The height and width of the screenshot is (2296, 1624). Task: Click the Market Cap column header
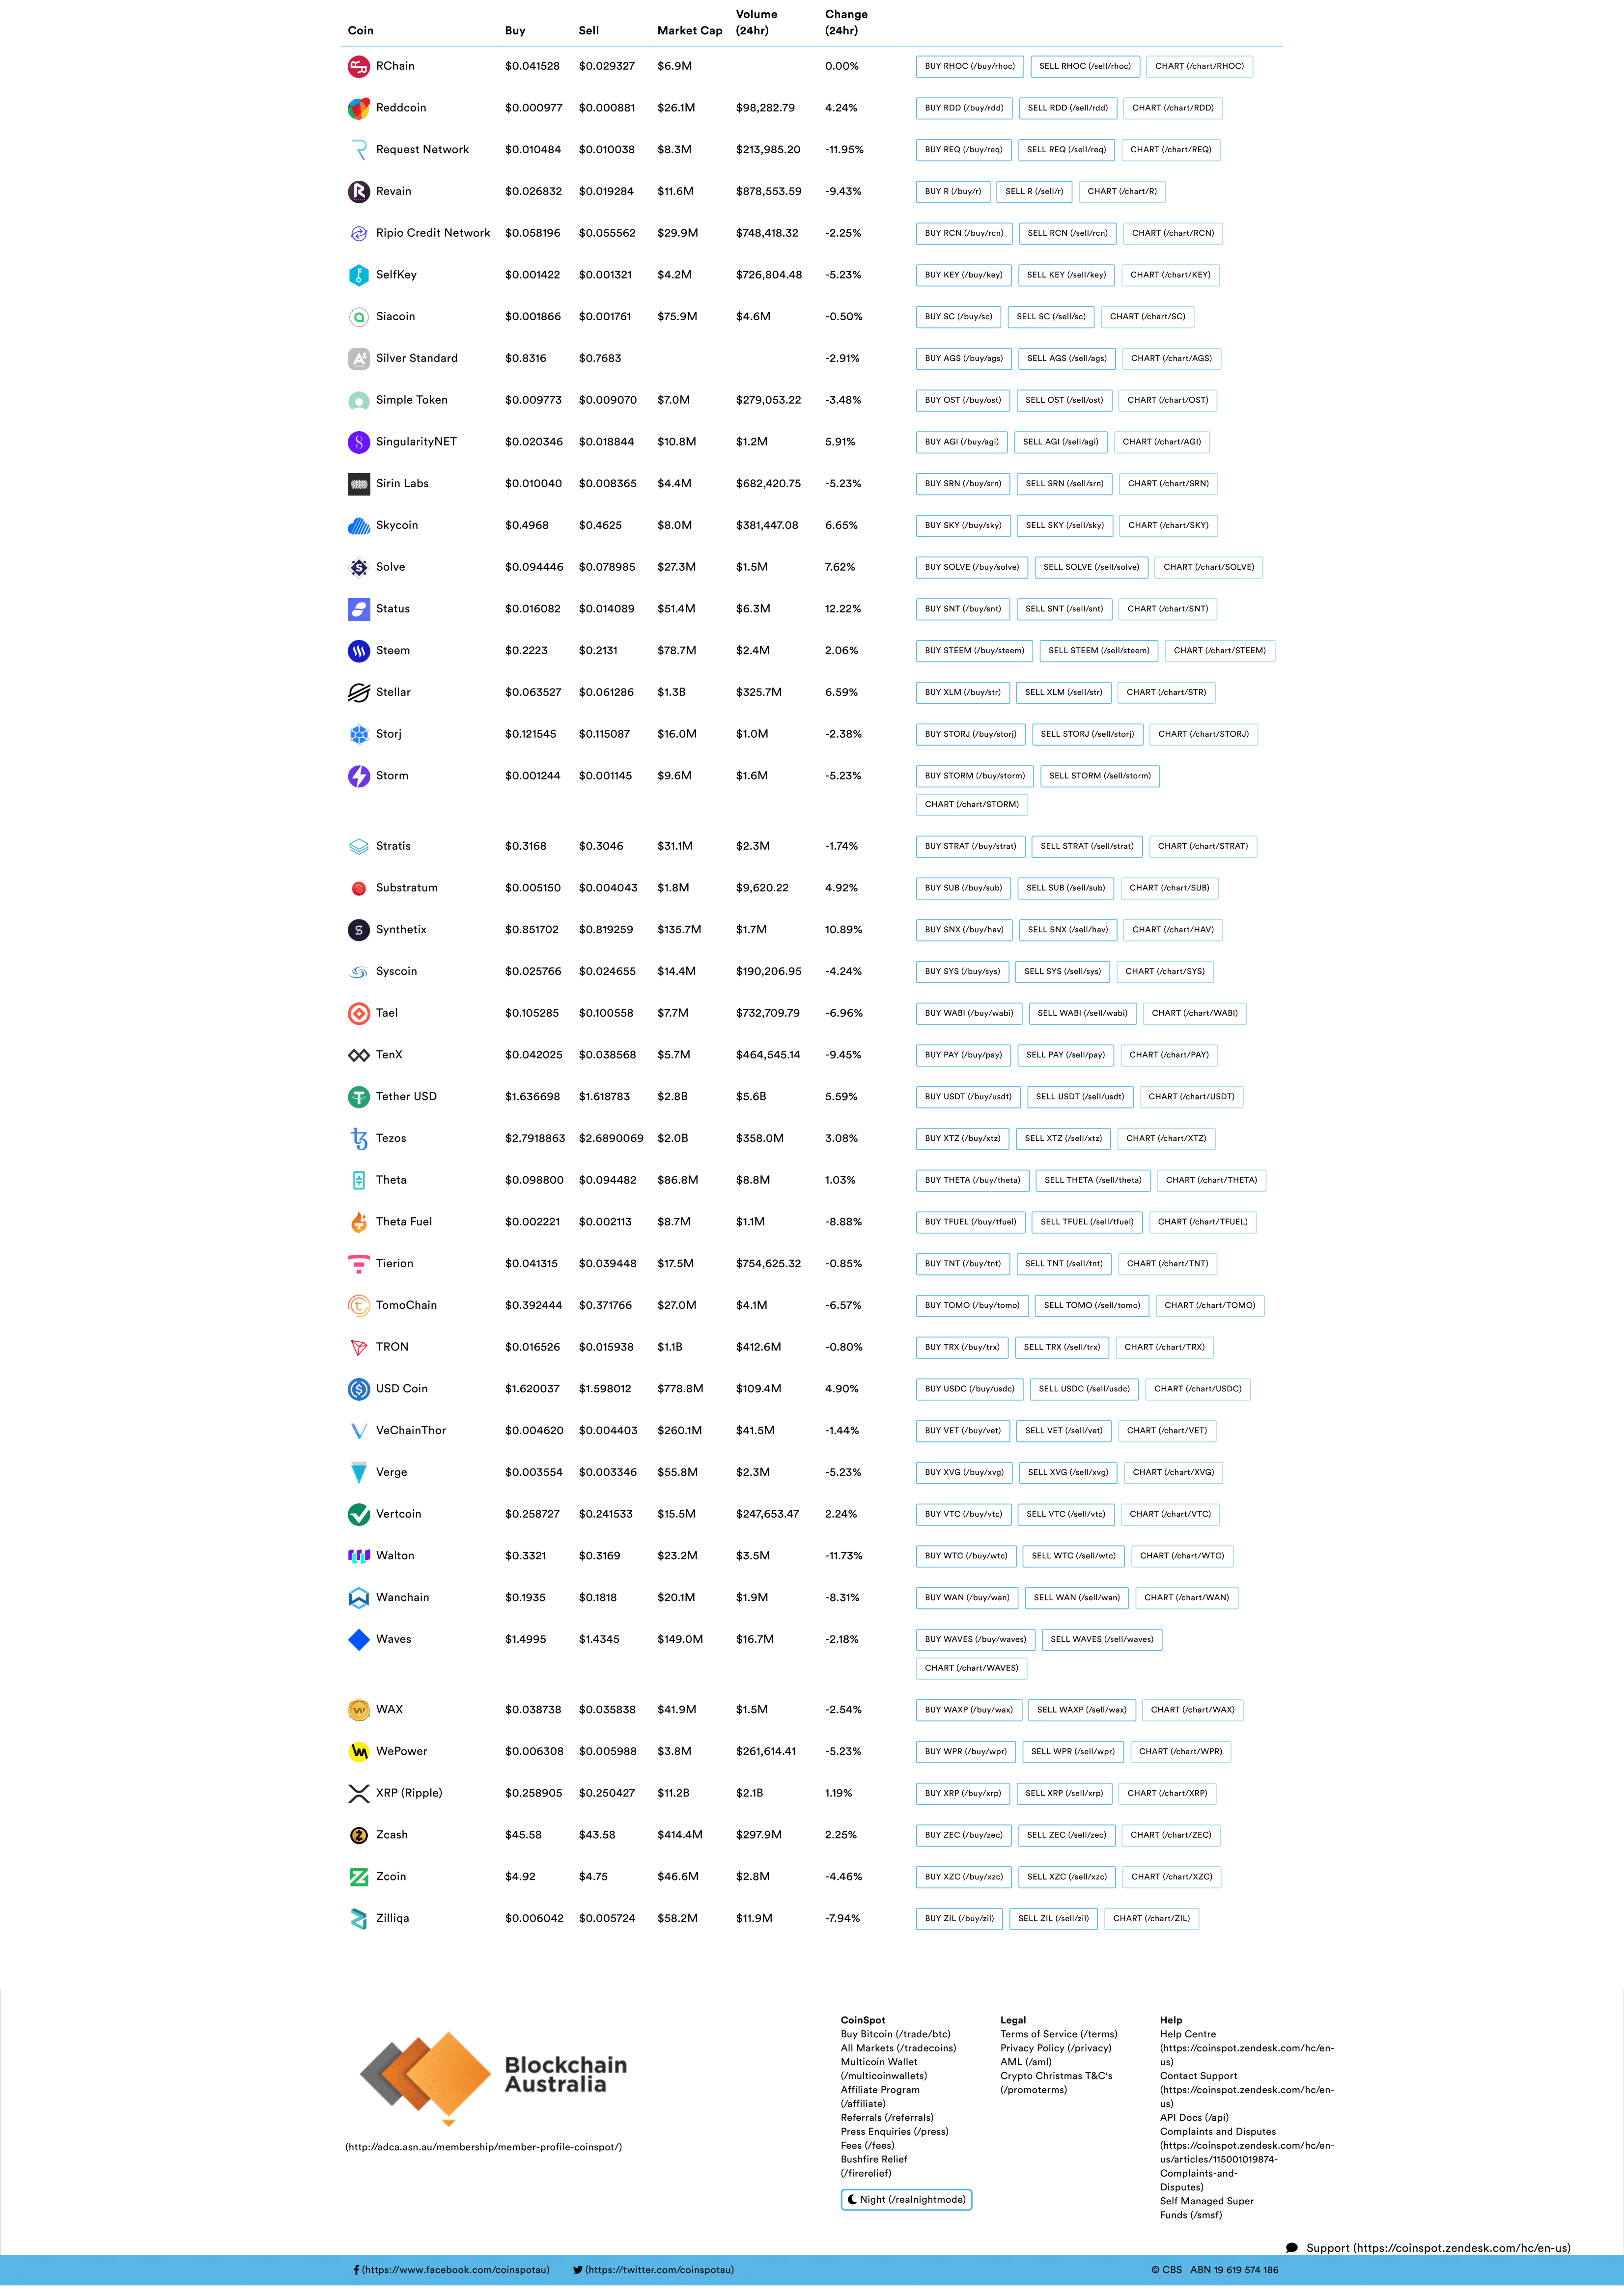pyautogui.click(x=689, y=31)
